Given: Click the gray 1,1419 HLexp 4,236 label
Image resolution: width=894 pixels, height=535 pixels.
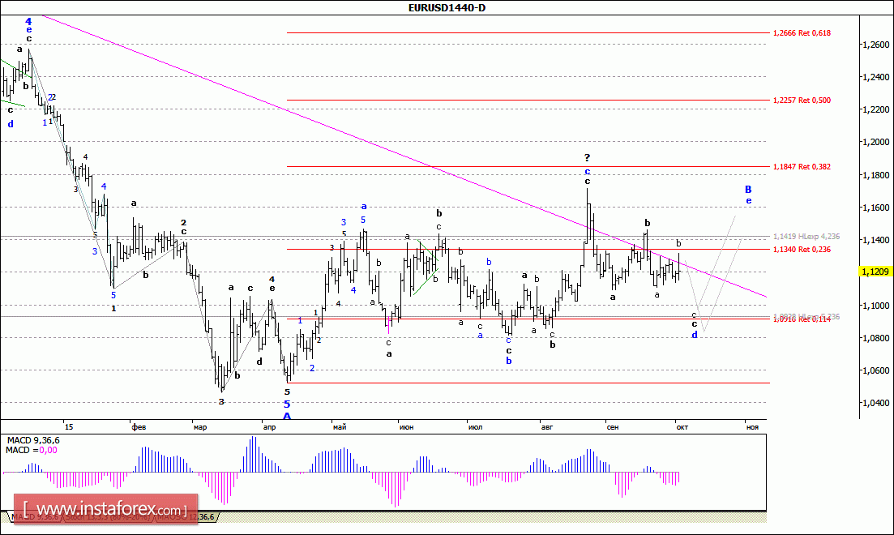Looking at the screenshot, I should [x=806, y=238].
